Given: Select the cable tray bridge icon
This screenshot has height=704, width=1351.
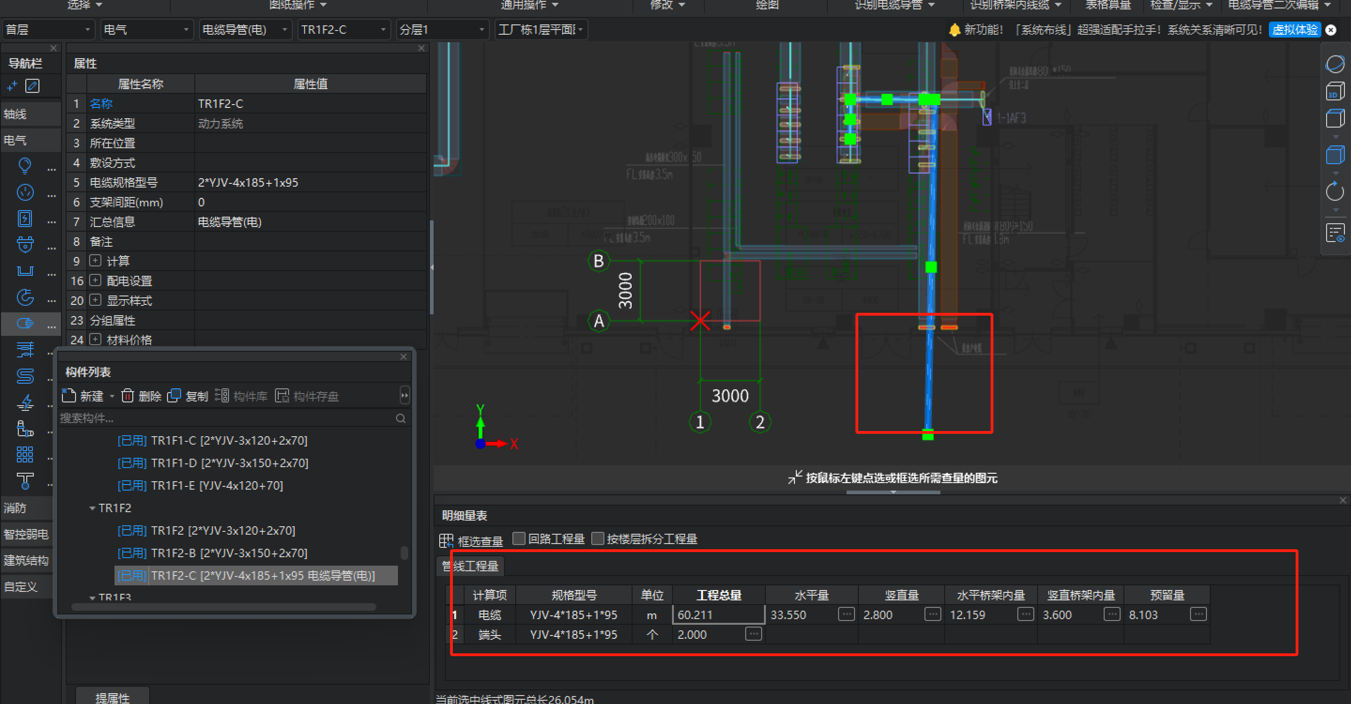Looking at the screenshot, I should pos(25,271).
